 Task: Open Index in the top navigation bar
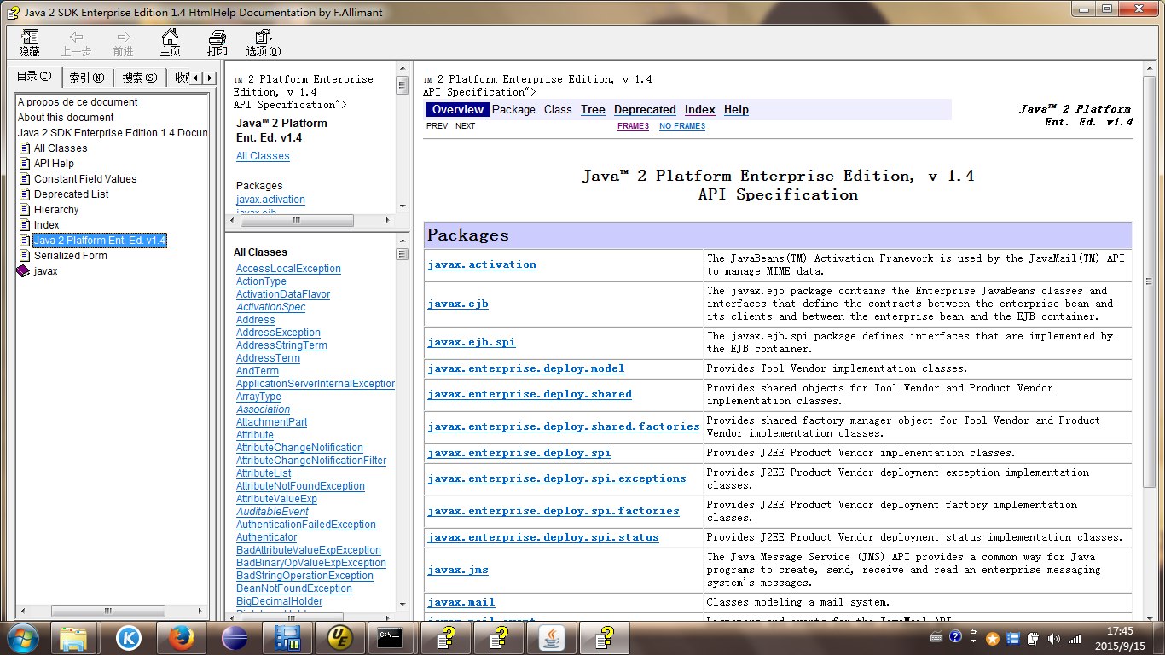tap(700, 110)
